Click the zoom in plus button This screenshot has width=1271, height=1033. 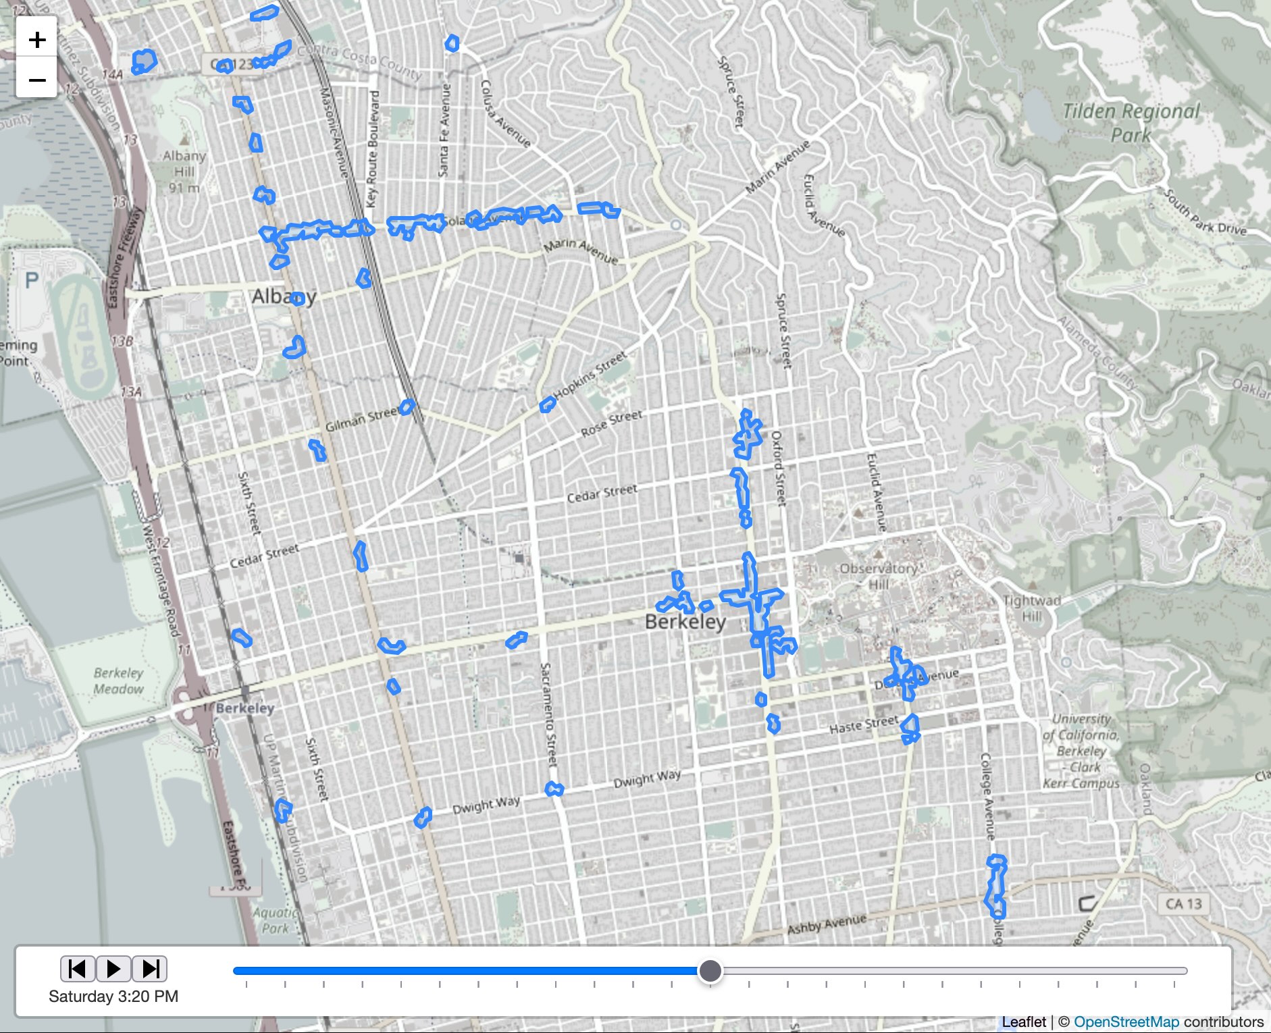pos(37,40)
